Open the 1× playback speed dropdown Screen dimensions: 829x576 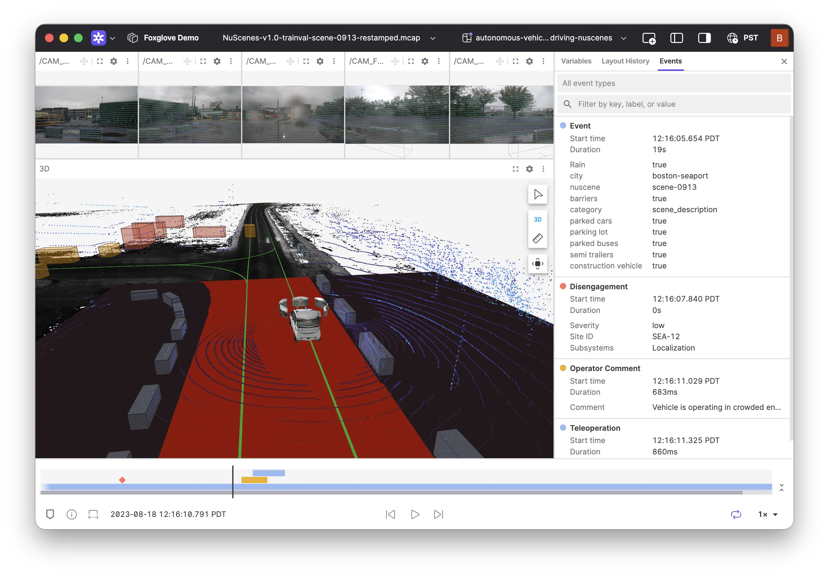(x=768, y=514)
